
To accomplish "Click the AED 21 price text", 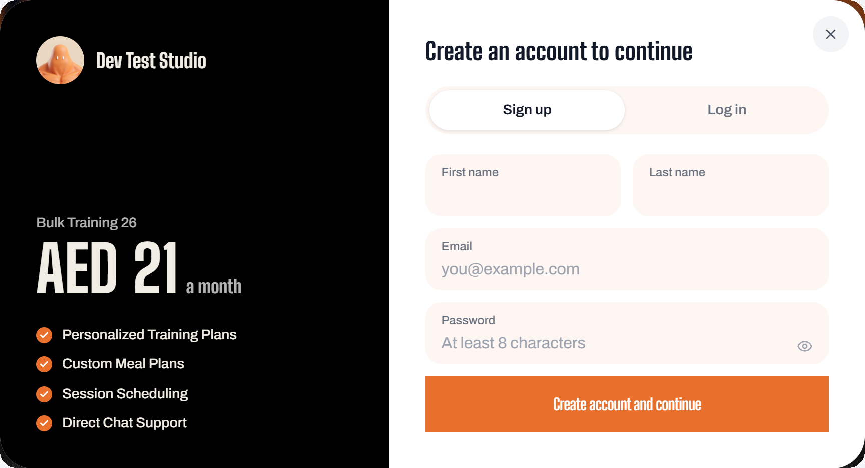I will pos(107,268).
